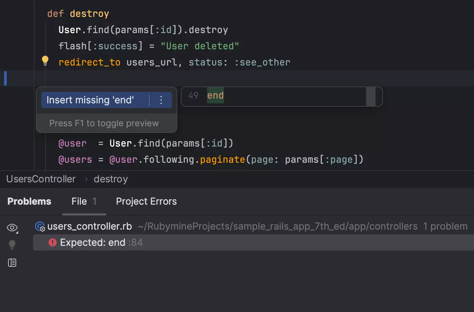This screenshot has width=474, height=312.
Task: Toggle the eye view-options icon in Problems panel
Action: [x=11, y=228]
